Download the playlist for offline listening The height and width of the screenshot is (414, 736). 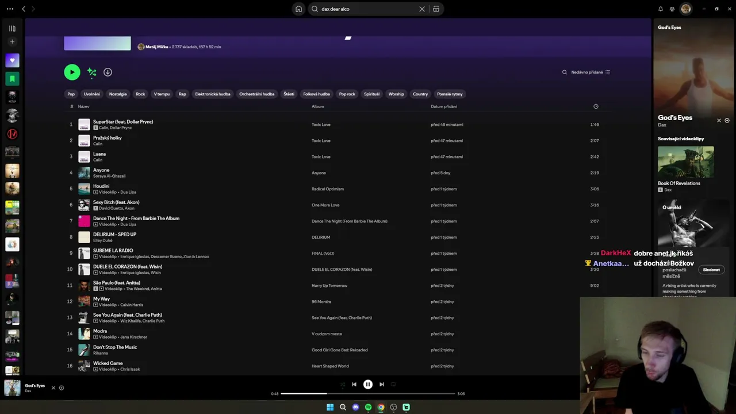click(108, 72)
